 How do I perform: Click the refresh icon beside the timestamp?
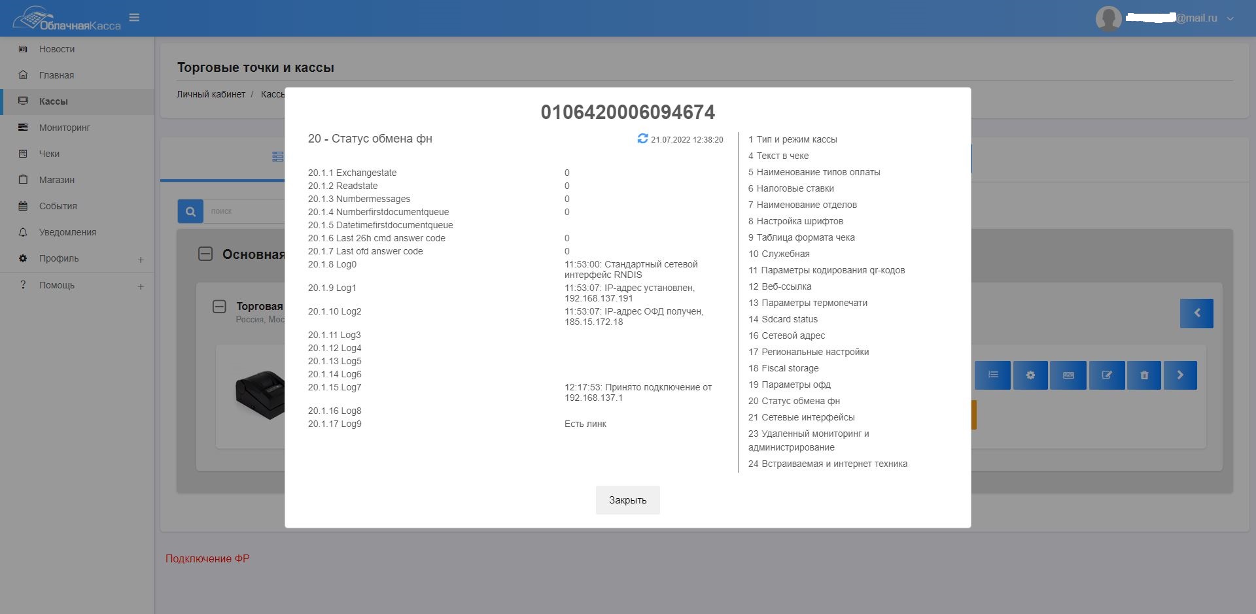point(642,139)
